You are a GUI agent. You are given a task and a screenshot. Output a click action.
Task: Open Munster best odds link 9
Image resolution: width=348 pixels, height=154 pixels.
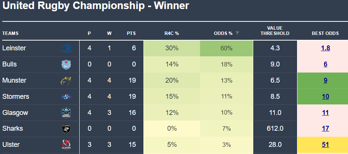[325, 80]
